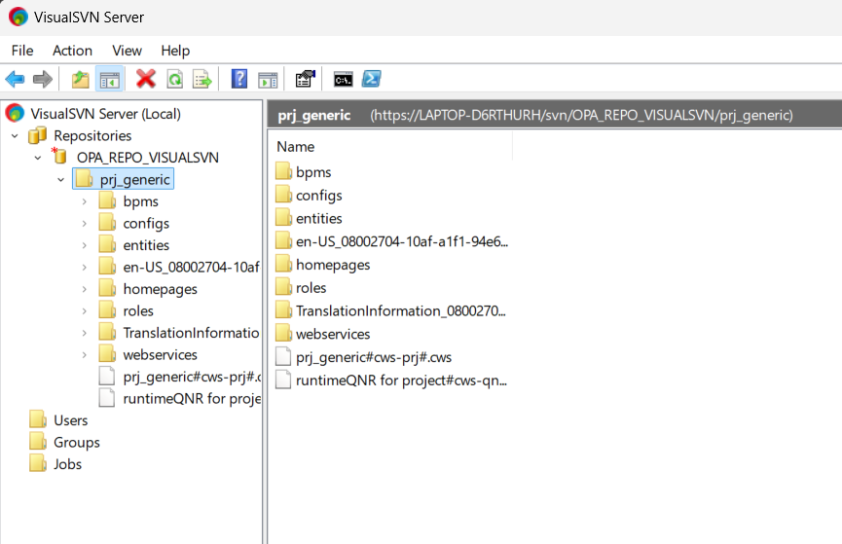
Task: Open the View menu
Action: click(128, 51)
